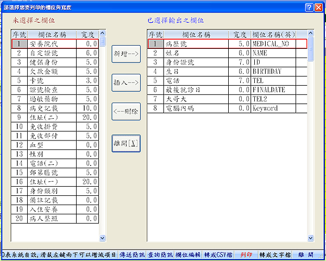
Task: Click the <--刪除 button
Action: [x=126, y=112]
